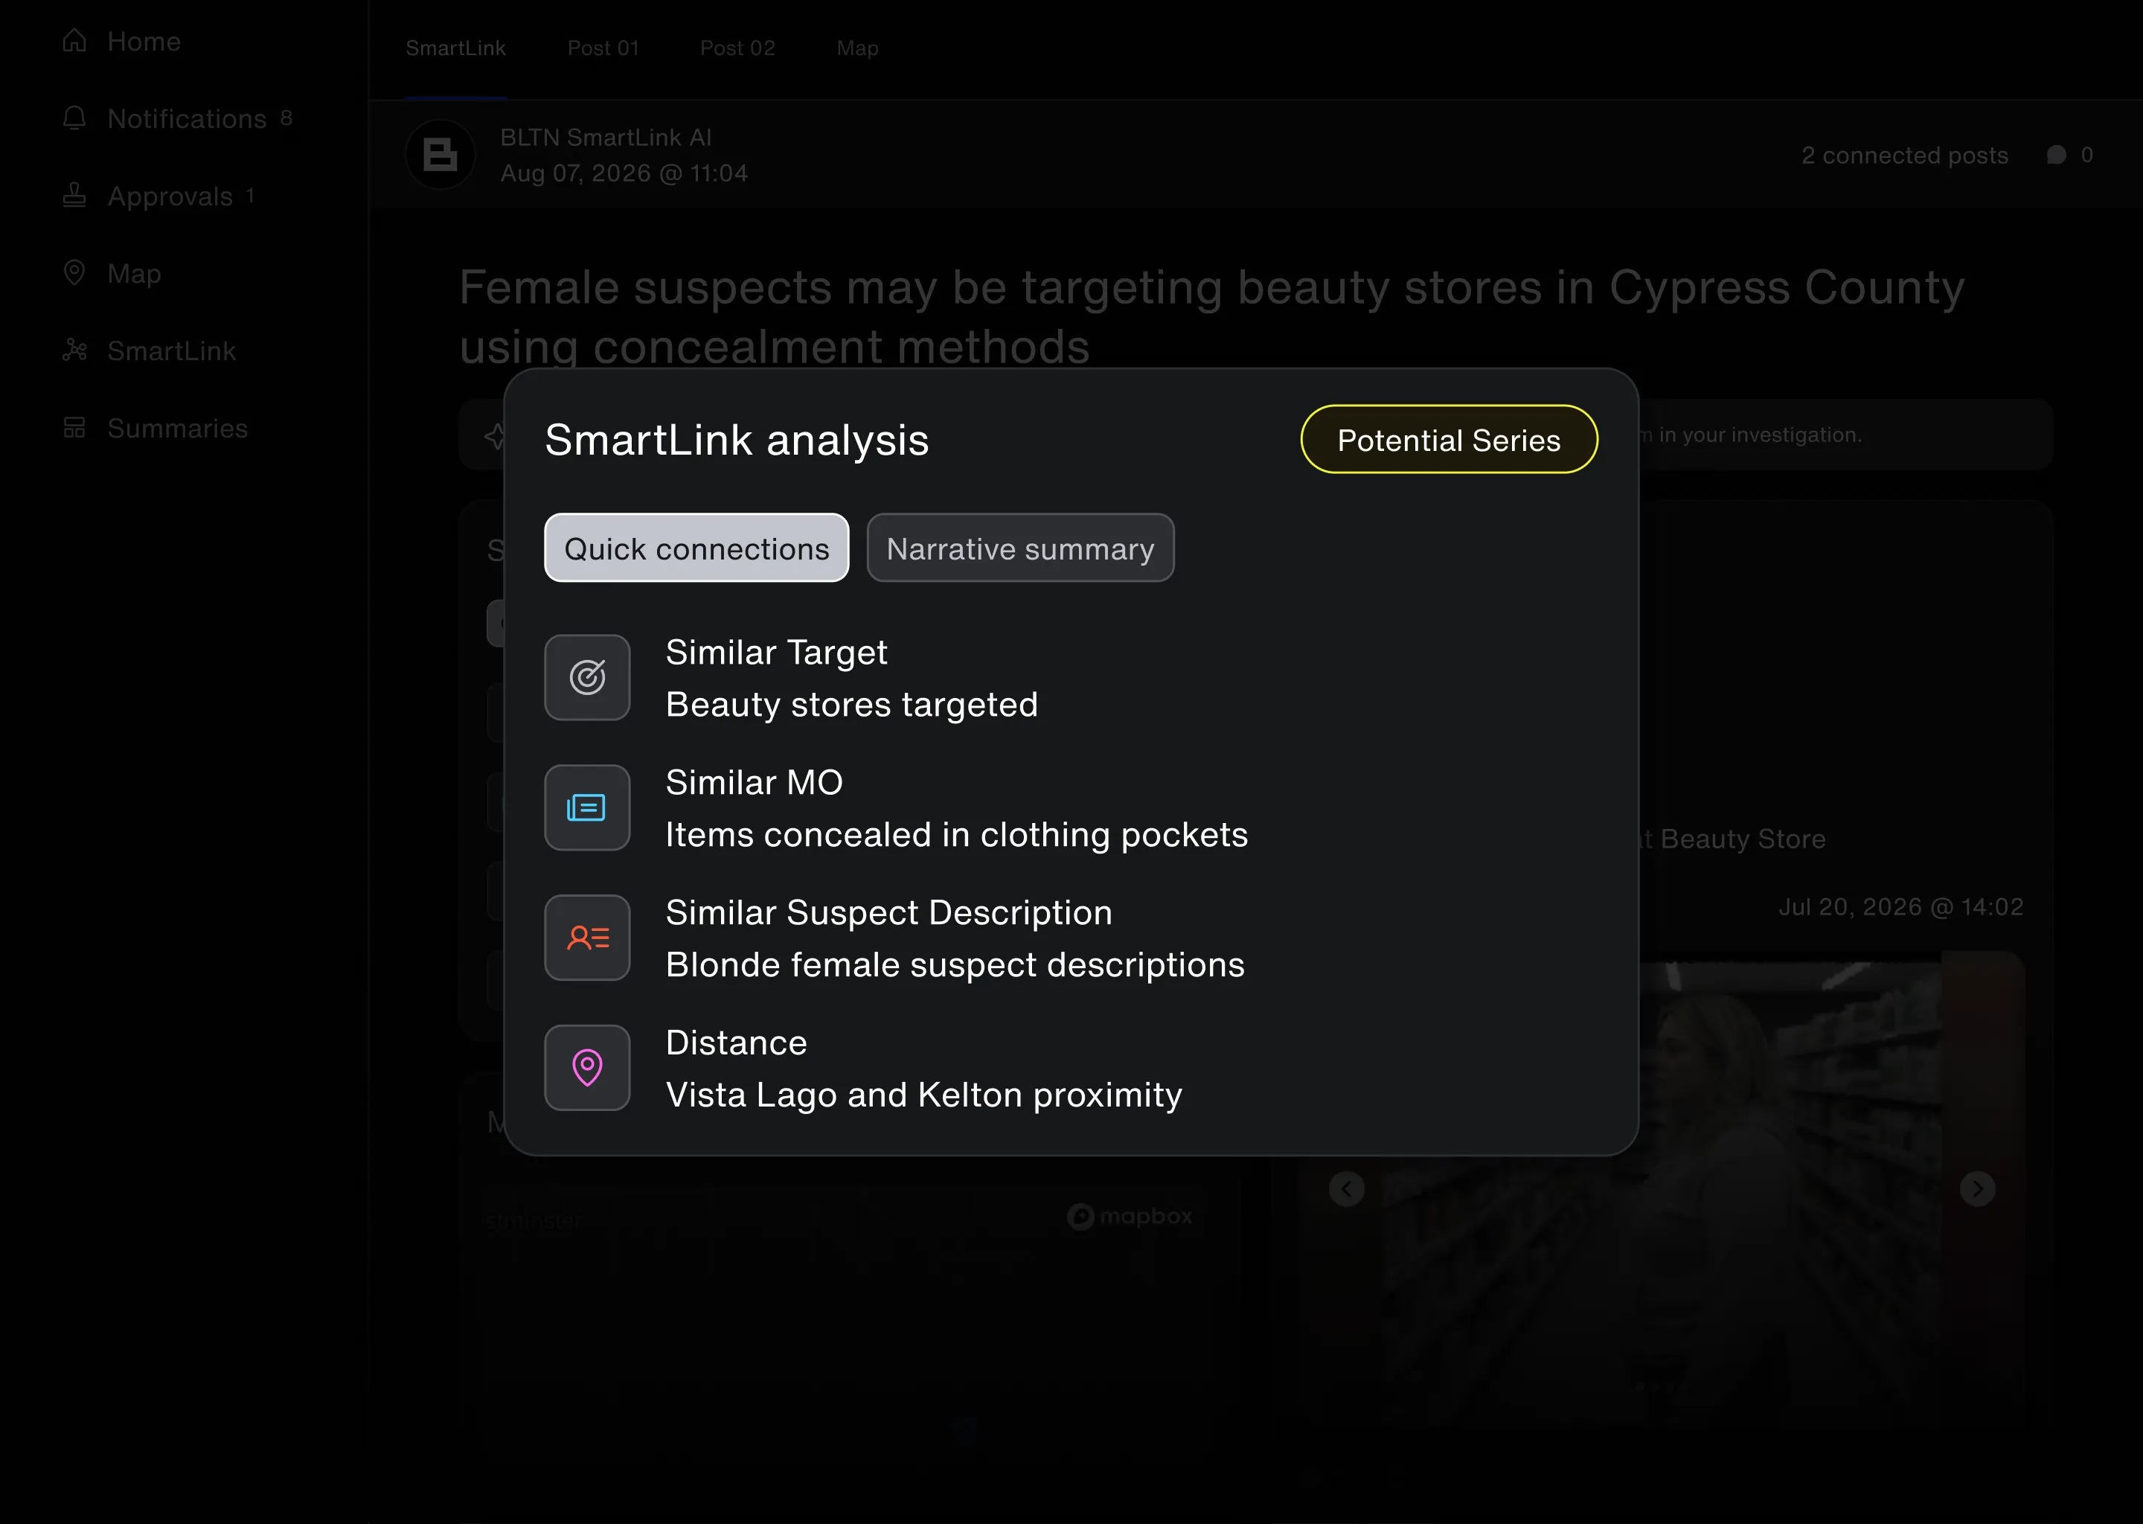
Task: Click the mapbox logo on the map
Action: coord(1130,1216)
